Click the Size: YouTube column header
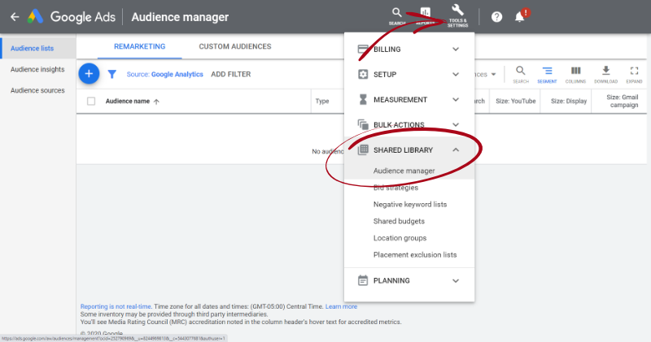The height and width of the screenshot is (342, 651). [516, 102]
